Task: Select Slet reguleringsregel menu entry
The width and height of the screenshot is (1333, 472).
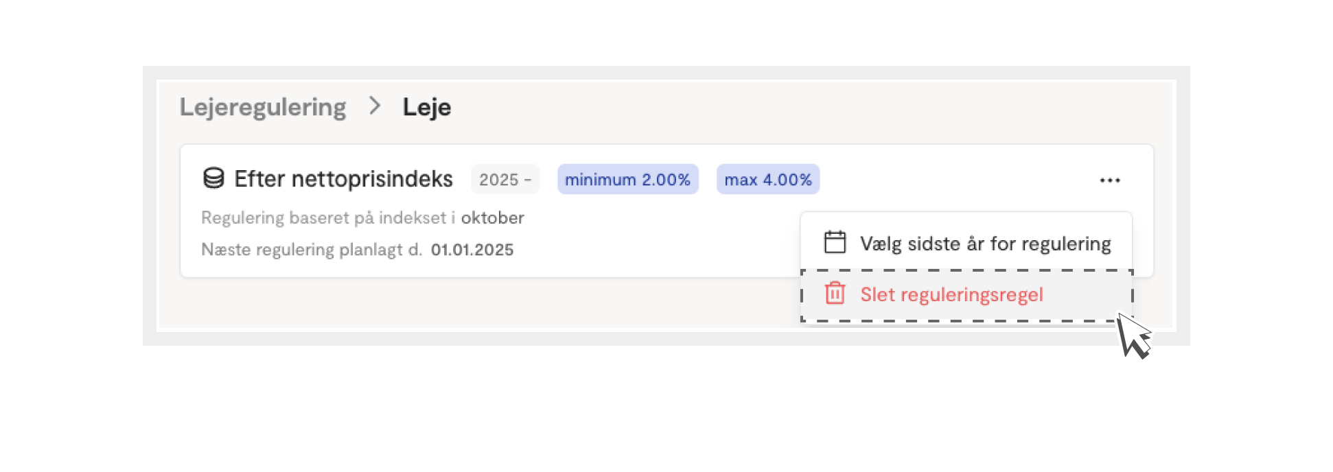Action: pos(966,295)
